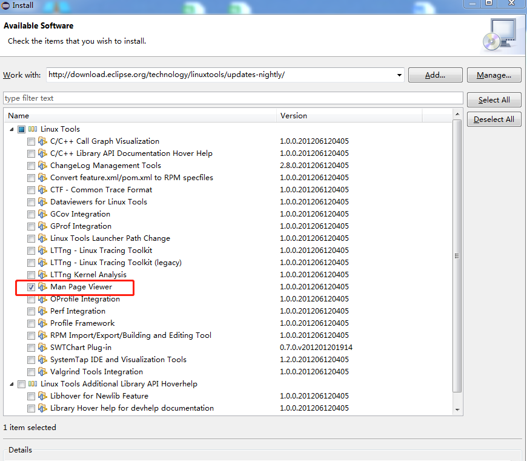Viewport: 527px width, 461px height.
Task: Collapse the Linux Tools Additional Library API Hoverhelp node
Action: 12,384
